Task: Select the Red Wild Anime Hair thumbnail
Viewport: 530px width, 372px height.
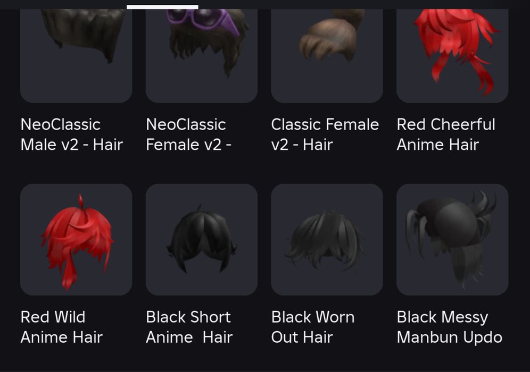Action: click(76, 239)
